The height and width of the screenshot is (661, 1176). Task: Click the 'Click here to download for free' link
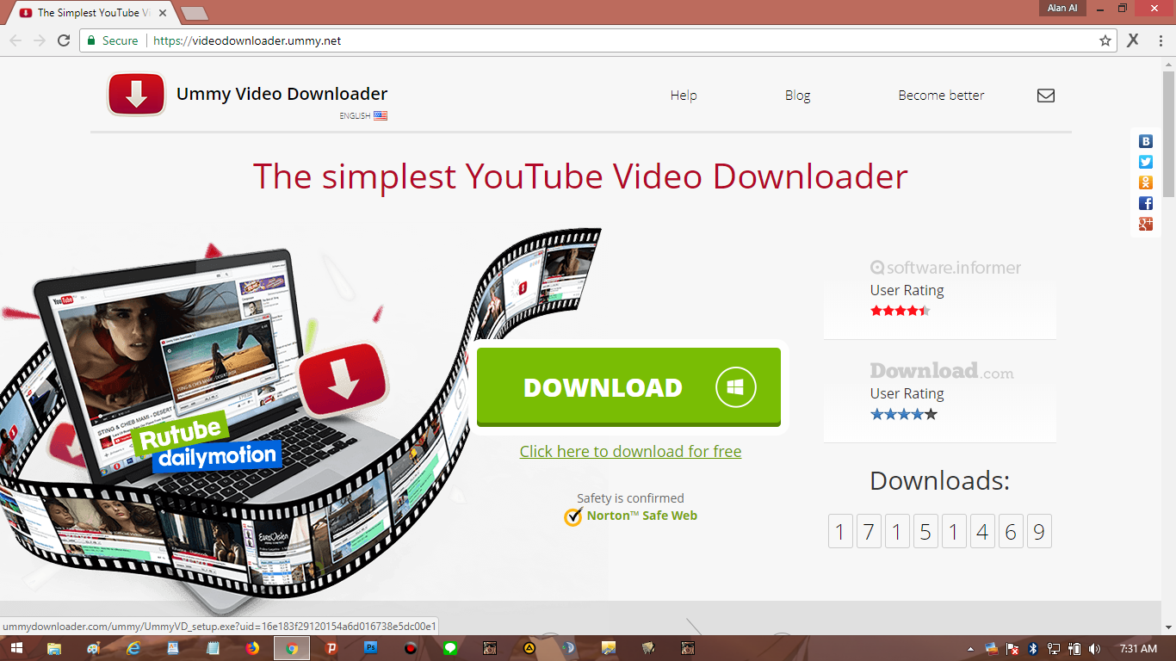[x=630, y=452]
